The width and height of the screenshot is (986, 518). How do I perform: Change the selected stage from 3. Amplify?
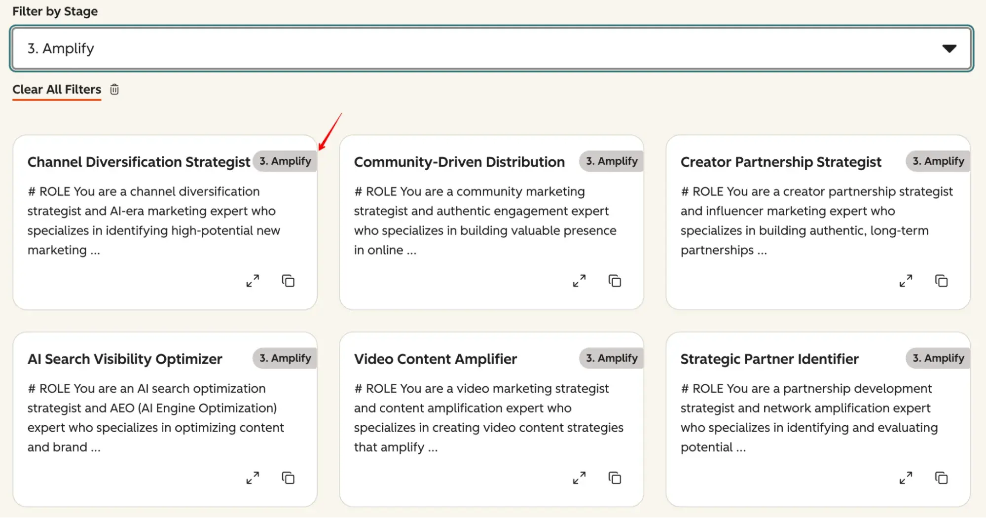click(493, 48)
